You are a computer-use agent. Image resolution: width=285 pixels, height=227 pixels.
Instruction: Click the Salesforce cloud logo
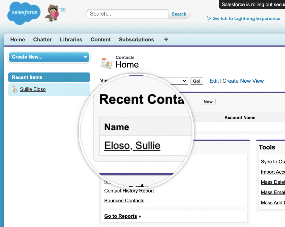[24, 13]
